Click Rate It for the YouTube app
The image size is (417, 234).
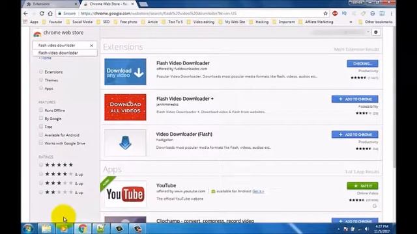pyautogui.click(x=362, y=186)
